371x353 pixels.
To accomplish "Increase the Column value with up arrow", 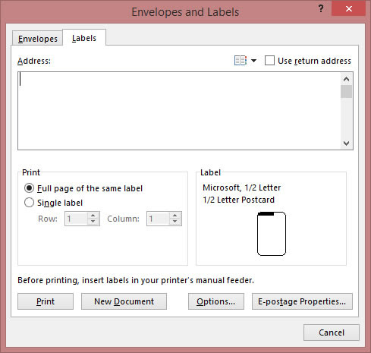I will pos(174,216).
